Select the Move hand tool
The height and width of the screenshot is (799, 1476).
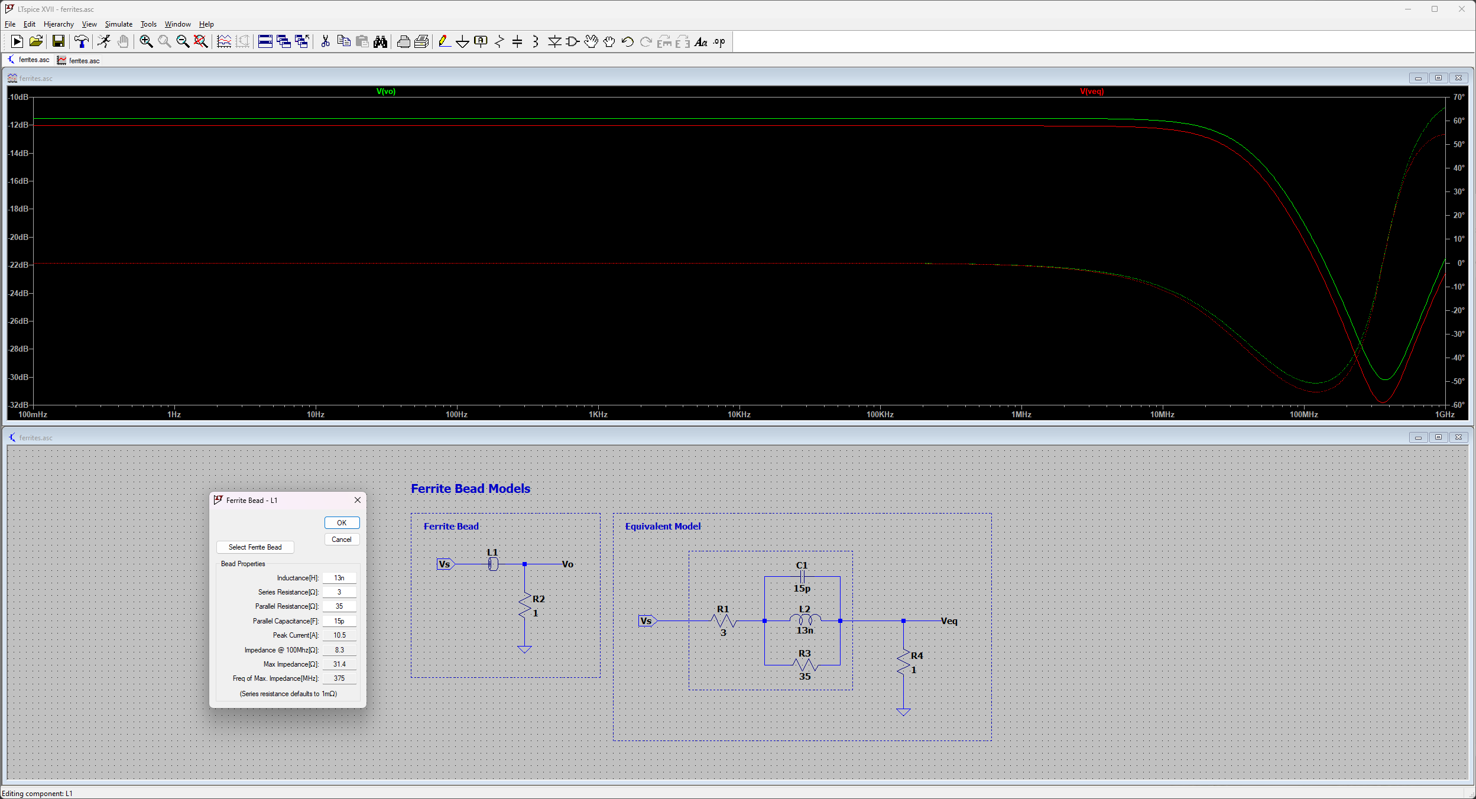[591, 41]
